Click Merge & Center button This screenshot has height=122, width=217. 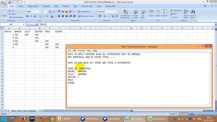[x=86, y=16]
